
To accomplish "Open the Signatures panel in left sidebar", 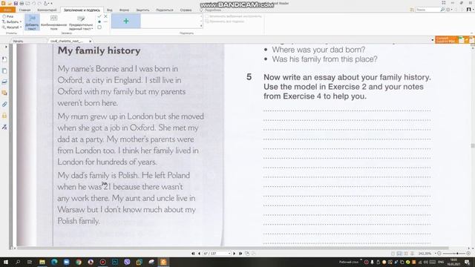I will coord(4,127).
